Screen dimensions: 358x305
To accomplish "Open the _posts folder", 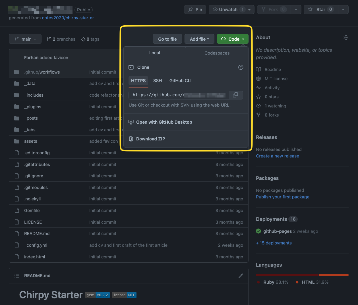I will (x=31, y=118).
